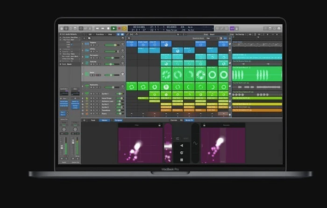The width and height of the screenshot is (327, 208).
Task: Toggle the Tracks view button
Action: (122, 34)
